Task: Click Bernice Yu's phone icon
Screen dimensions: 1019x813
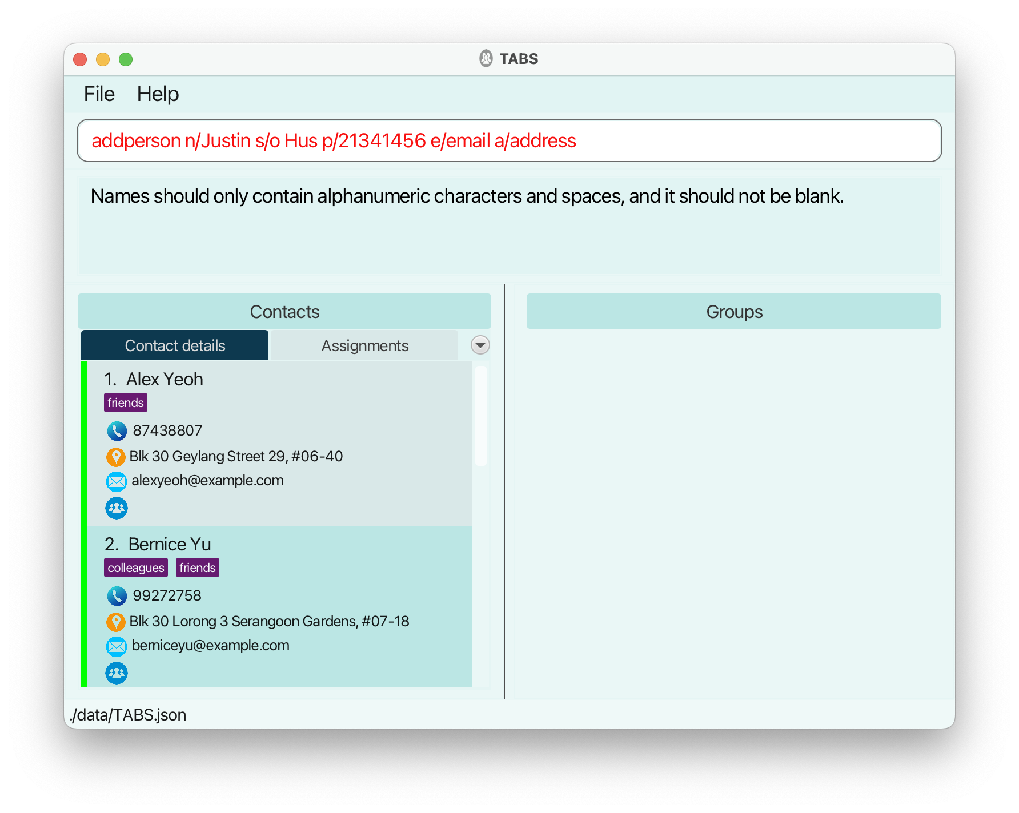Action: pyautogui.click(x=117, y=596)
